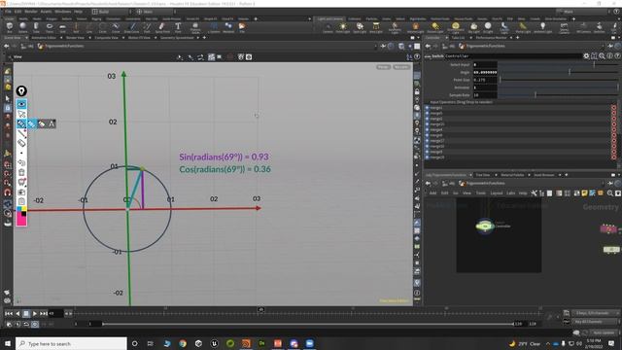
Task: Toggle the merge1 input row marker
Action: pyautogui.click(x=613, y=108)
